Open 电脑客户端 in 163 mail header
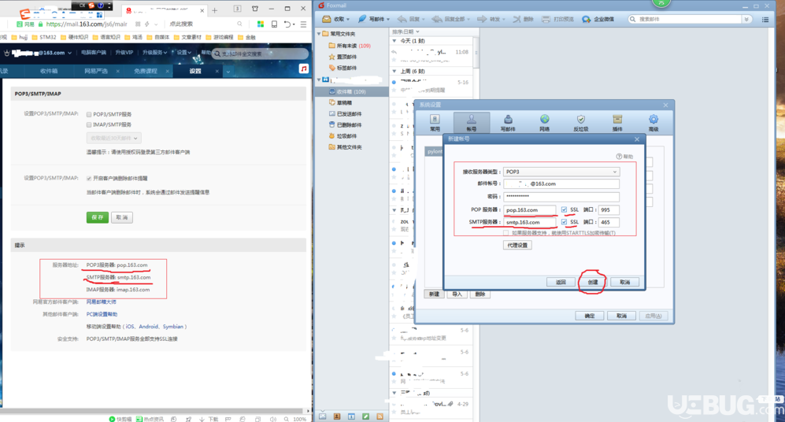Screen dimensions: 785x422 [x=94, y=53]
